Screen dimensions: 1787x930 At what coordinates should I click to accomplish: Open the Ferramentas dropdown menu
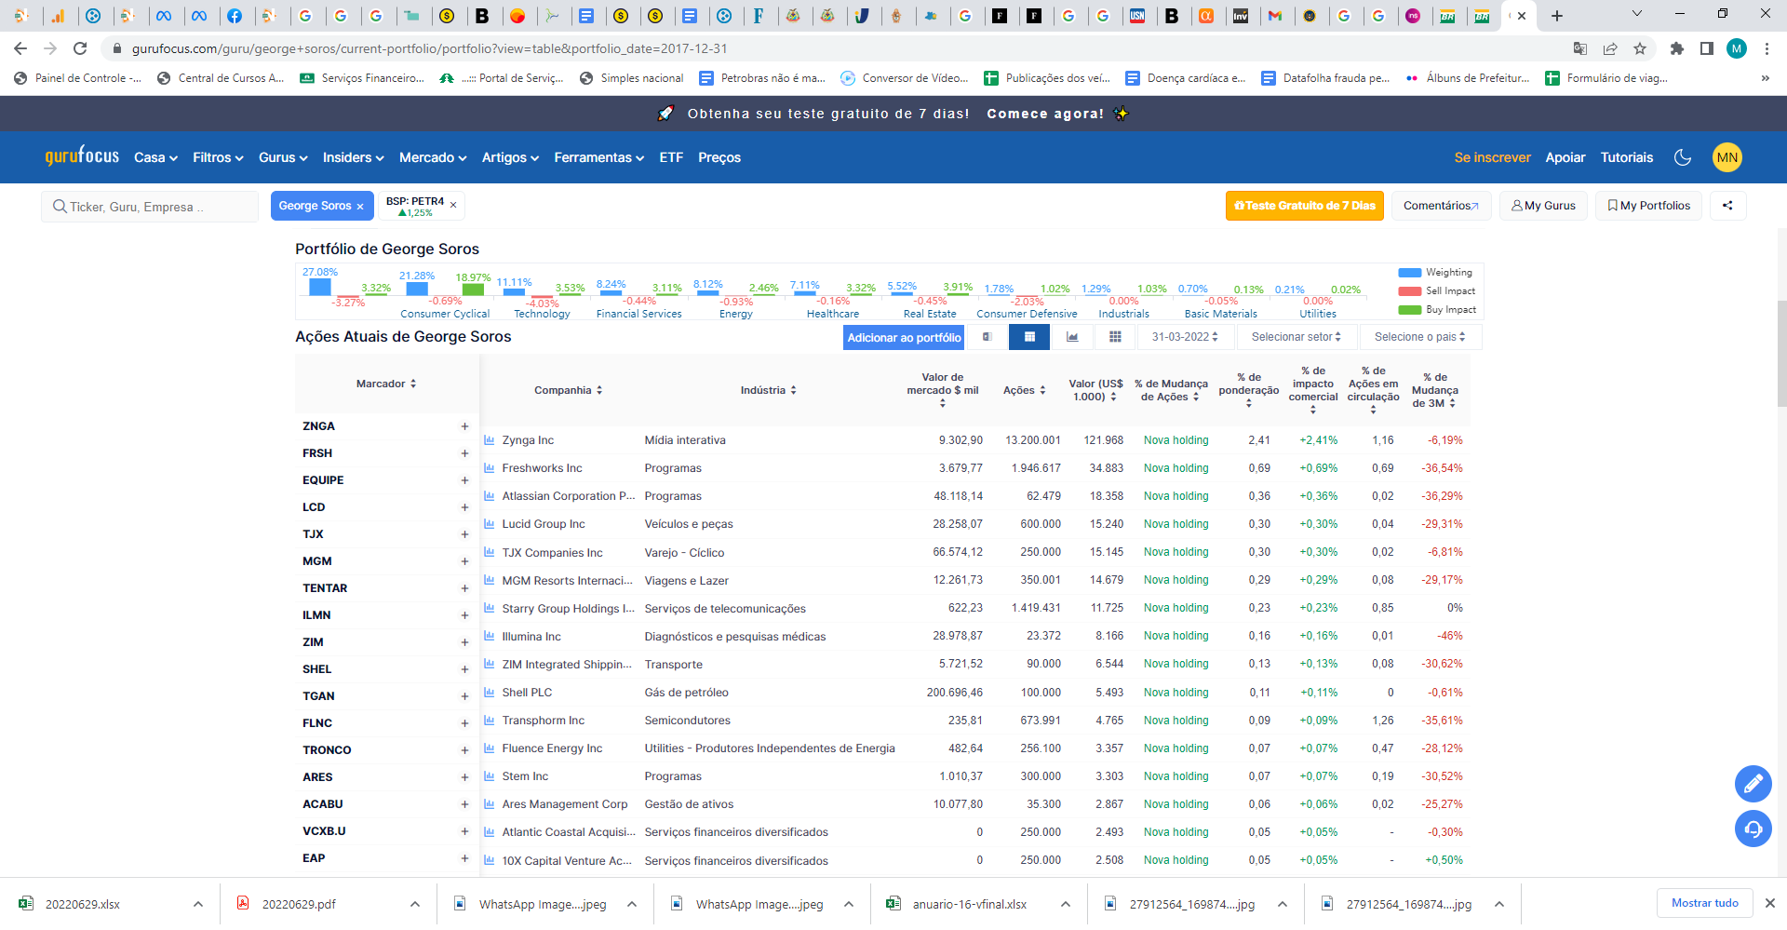pyautogui.click(x=599, y=157)
